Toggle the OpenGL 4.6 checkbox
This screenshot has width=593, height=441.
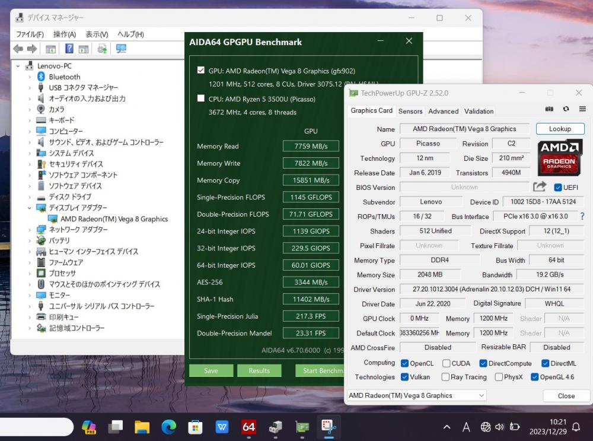[x=534, y=377]
